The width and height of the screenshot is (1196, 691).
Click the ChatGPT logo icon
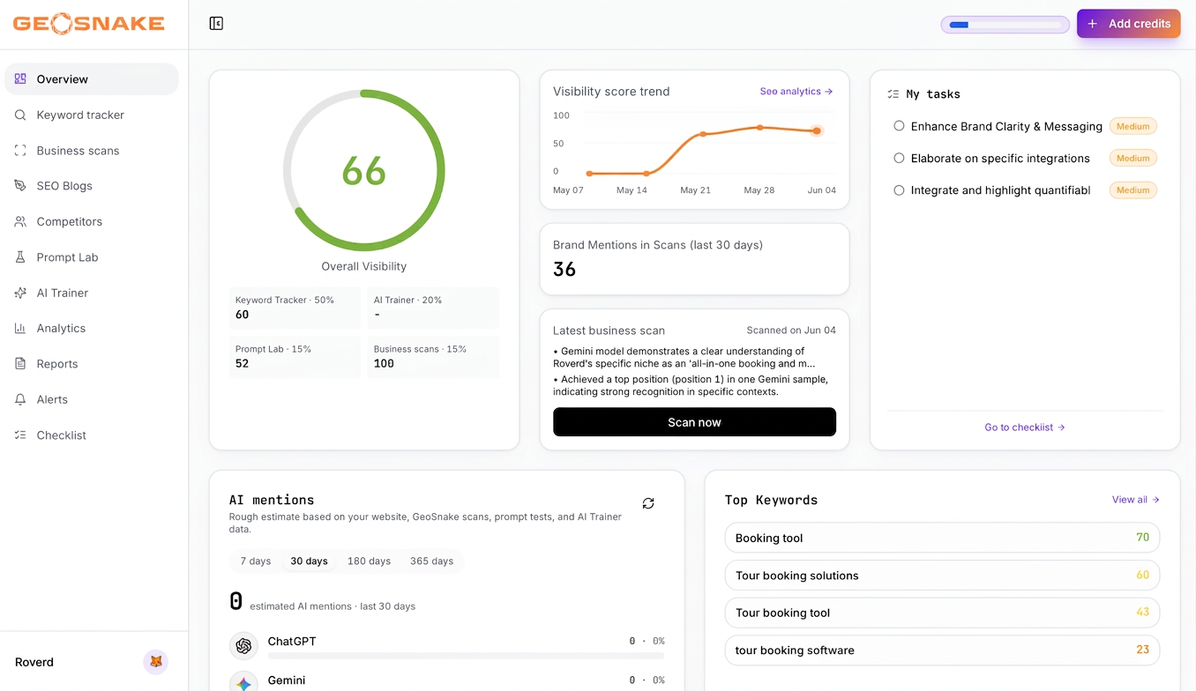tap(243, 646)
